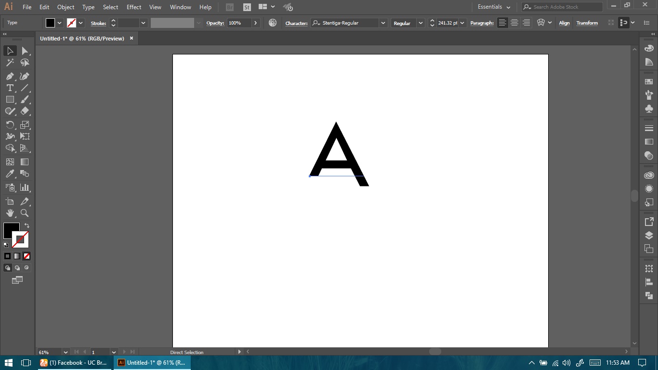This screenshot has width=658, height=370.
Task: Click the black Fill swatch in toolbox
Action: click(x=10, y=230)
